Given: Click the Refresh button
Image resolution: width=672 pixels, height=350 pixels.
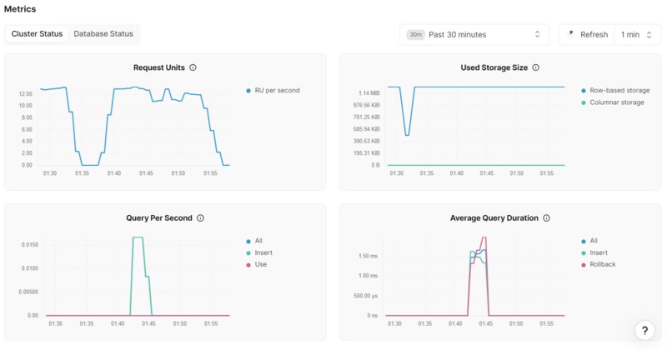Looking at the screenshot, I should tap(587, 35).
